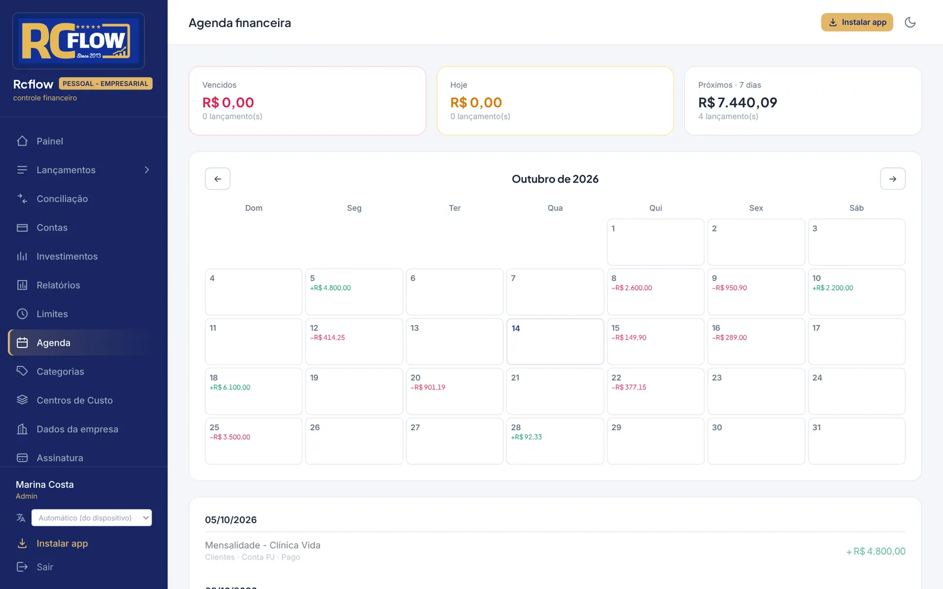Click the RC Flow logo
This screenshot has width=943, height=589.
(78, 41)
